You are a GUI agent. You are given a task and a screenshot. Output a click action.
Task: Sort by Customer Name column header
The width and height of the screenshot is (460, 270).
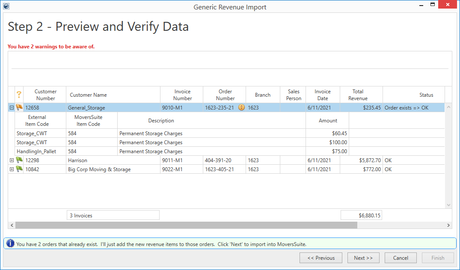113,95
